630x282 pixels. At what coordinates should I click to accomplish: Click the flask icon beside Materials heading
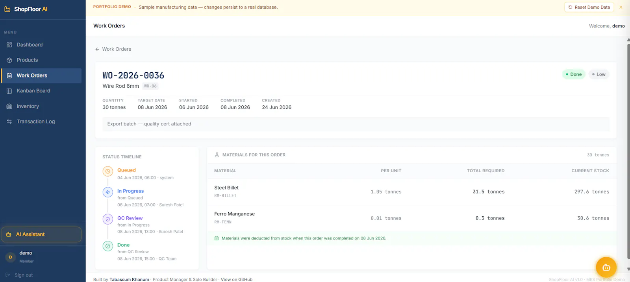tap(217, 155)
